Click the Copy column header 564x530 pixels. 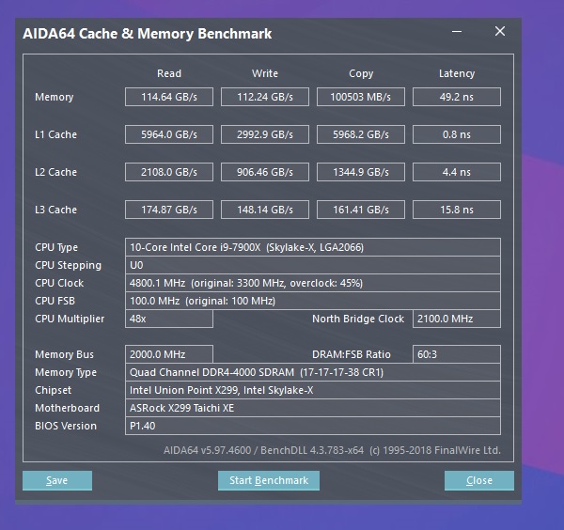pyautogui.click(x=361, y=73)
